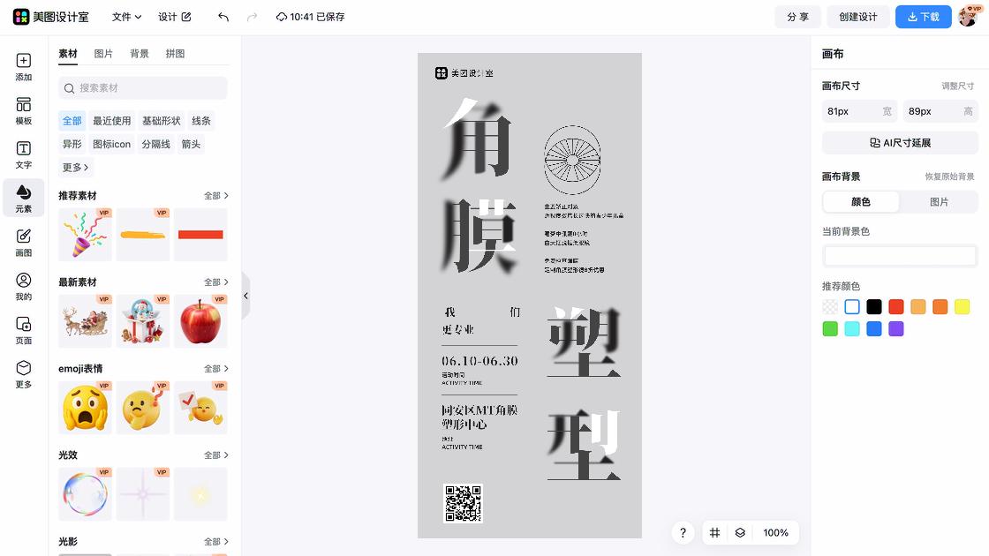Open the 100% zoom level menu
This screenshot has width=989, height=556.
(775, 533)
